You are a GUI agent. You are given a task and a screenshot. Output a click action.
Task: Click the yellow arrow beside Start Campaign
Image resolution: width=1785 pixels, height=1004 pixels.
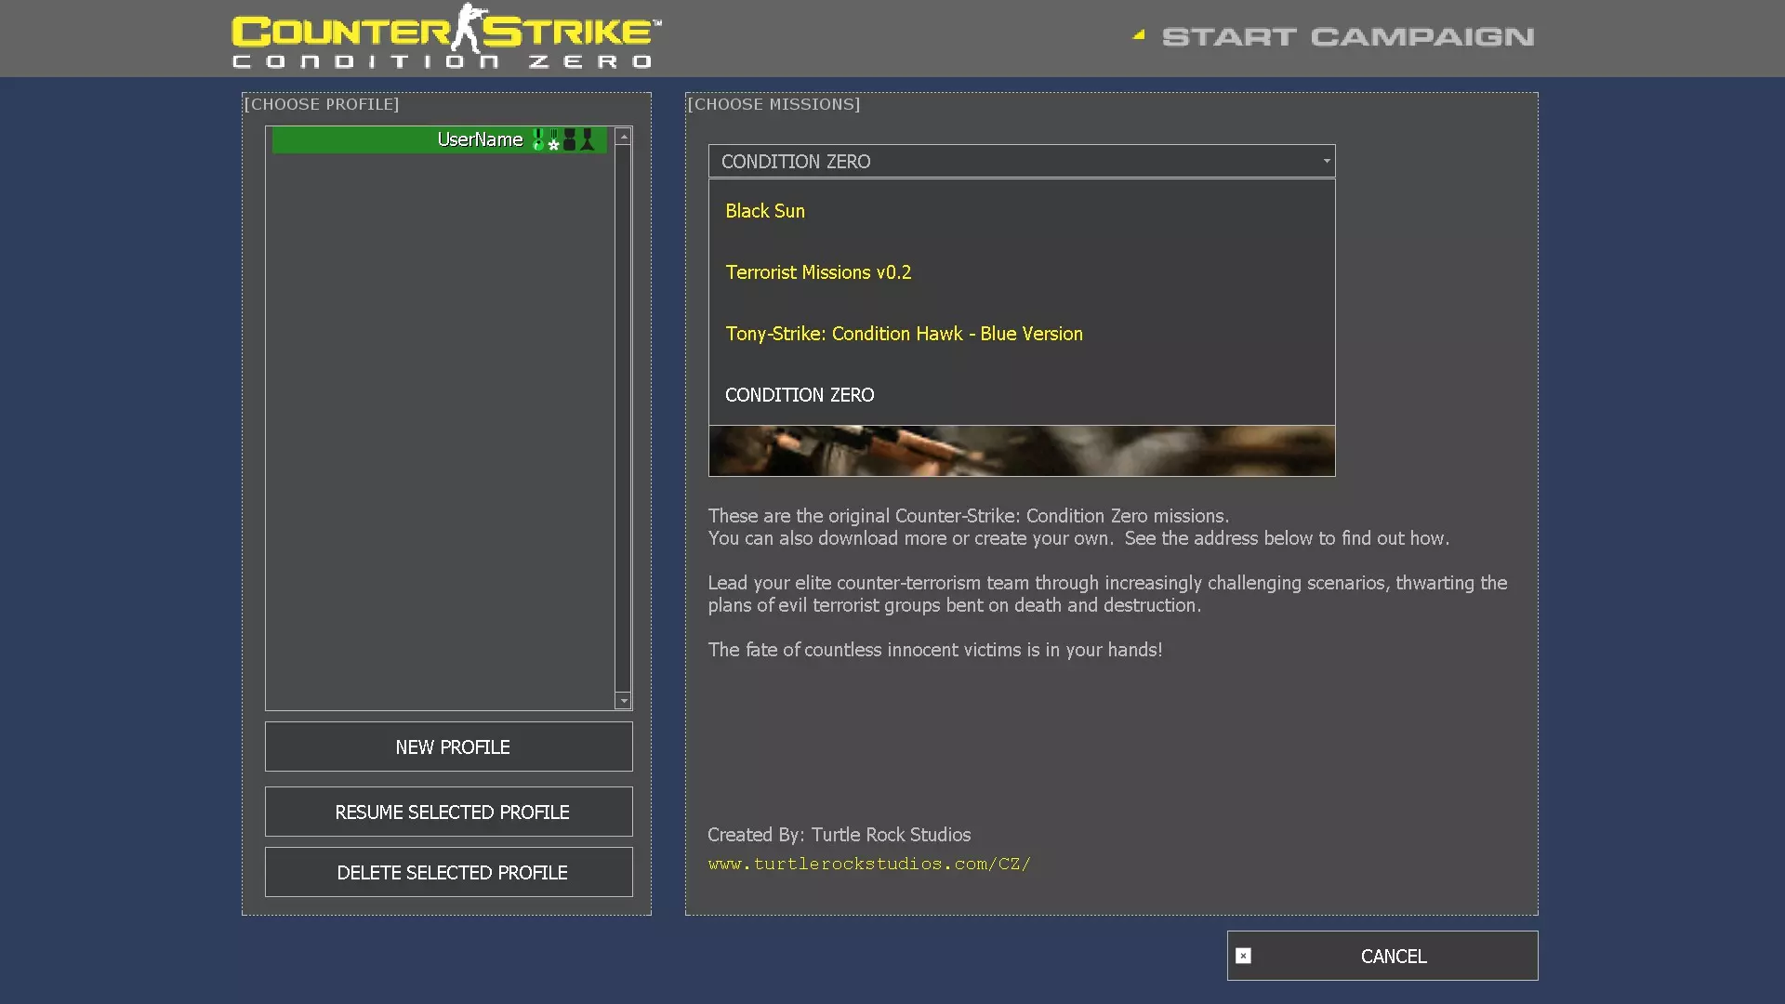point(1139,35)
